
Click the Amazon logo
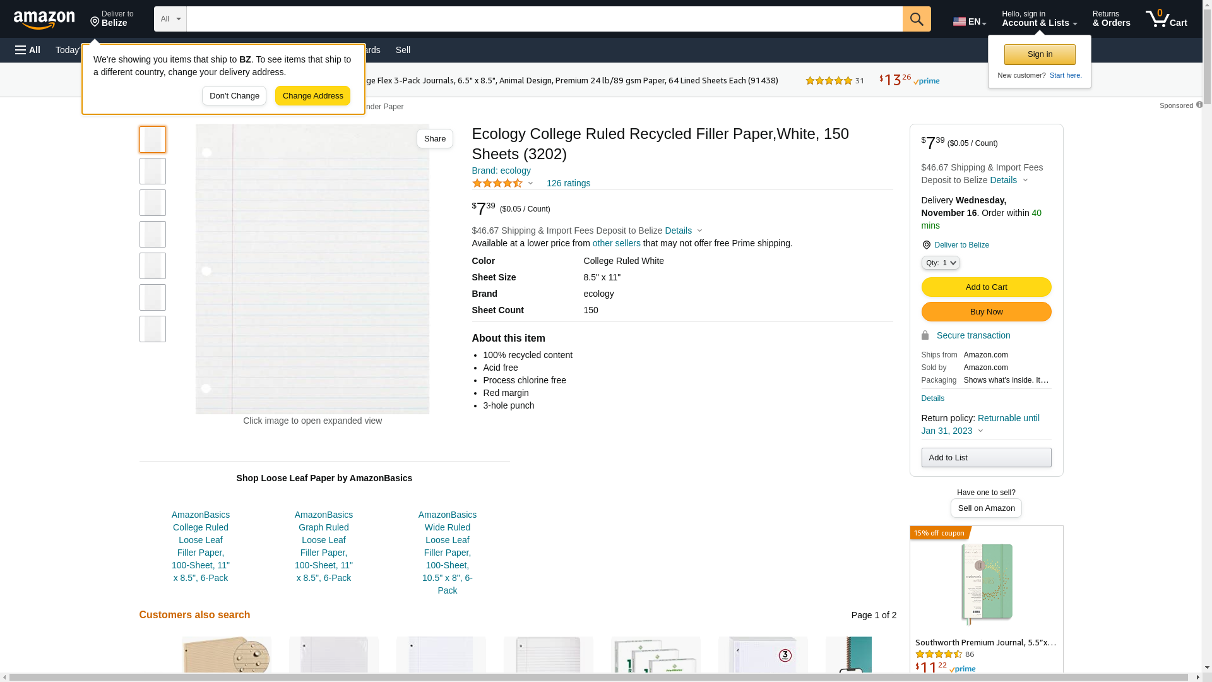[x=44, y=20]
